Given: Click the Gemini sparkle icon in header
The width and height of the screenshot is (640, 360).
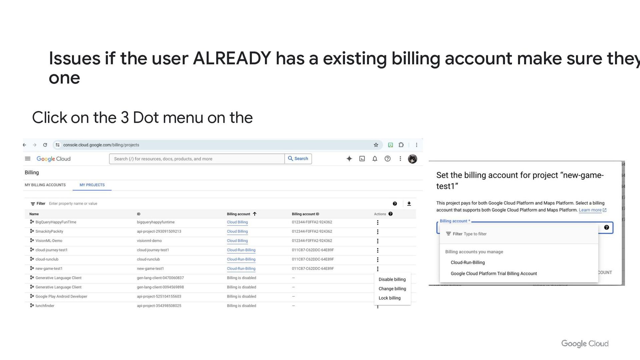Looking at the screenshot, I should coord(349,159).
